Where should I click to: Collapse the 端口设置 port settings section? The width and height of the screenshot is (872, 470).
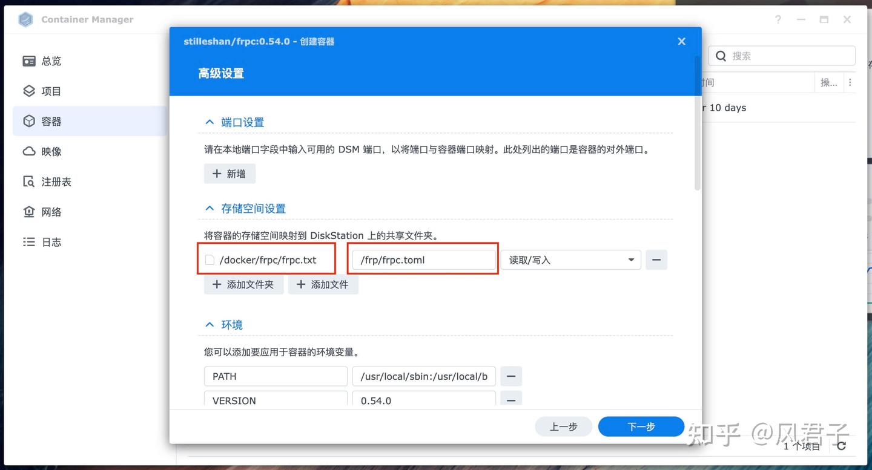pyautogui.click(x=210, y=122)
